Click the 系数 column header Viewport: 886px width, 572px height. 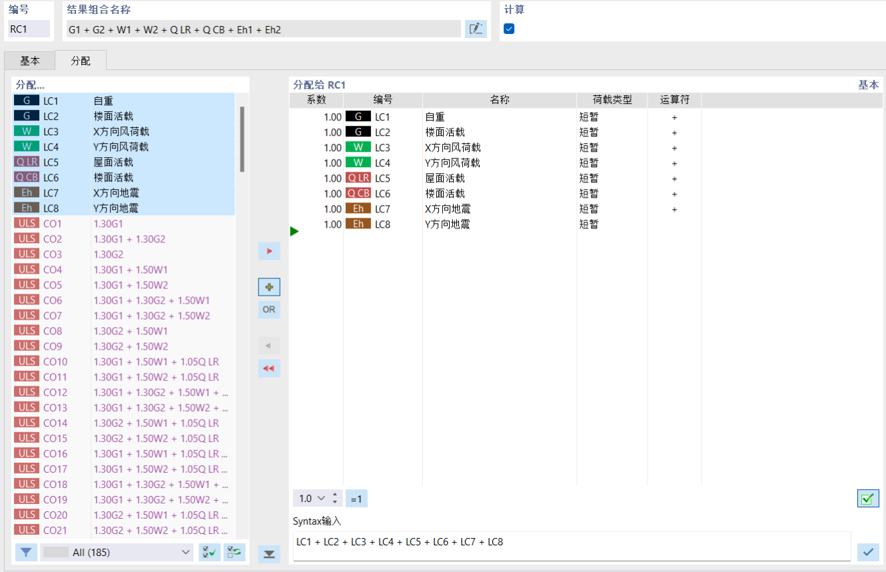click(316, 100)
